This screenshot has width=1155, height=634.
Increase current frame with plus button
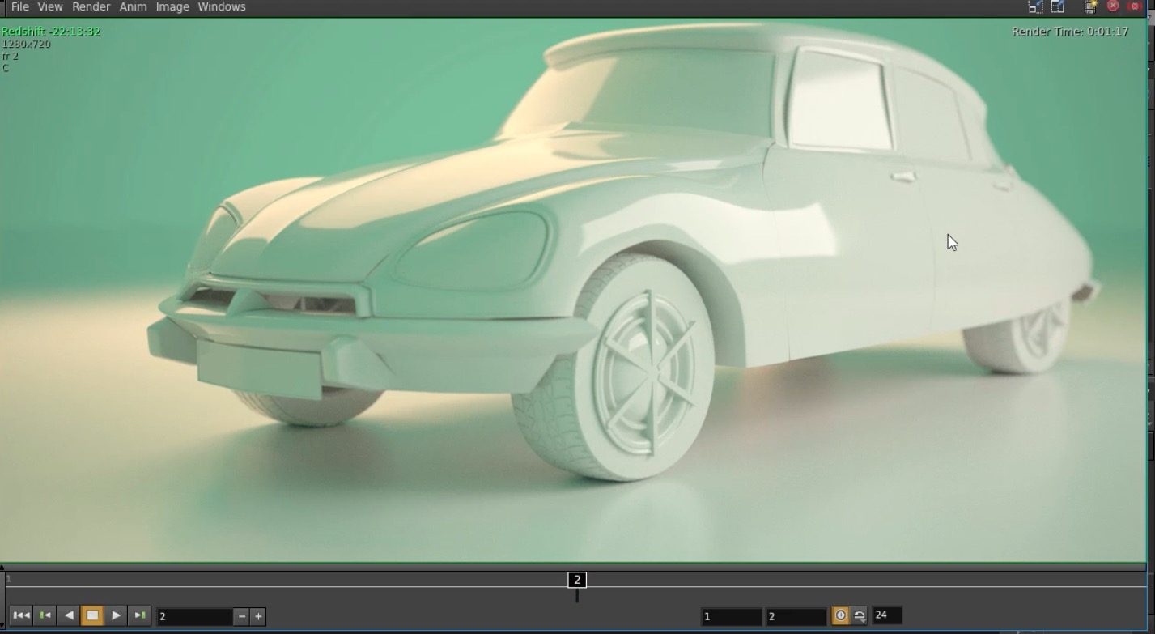pos(258,617)
